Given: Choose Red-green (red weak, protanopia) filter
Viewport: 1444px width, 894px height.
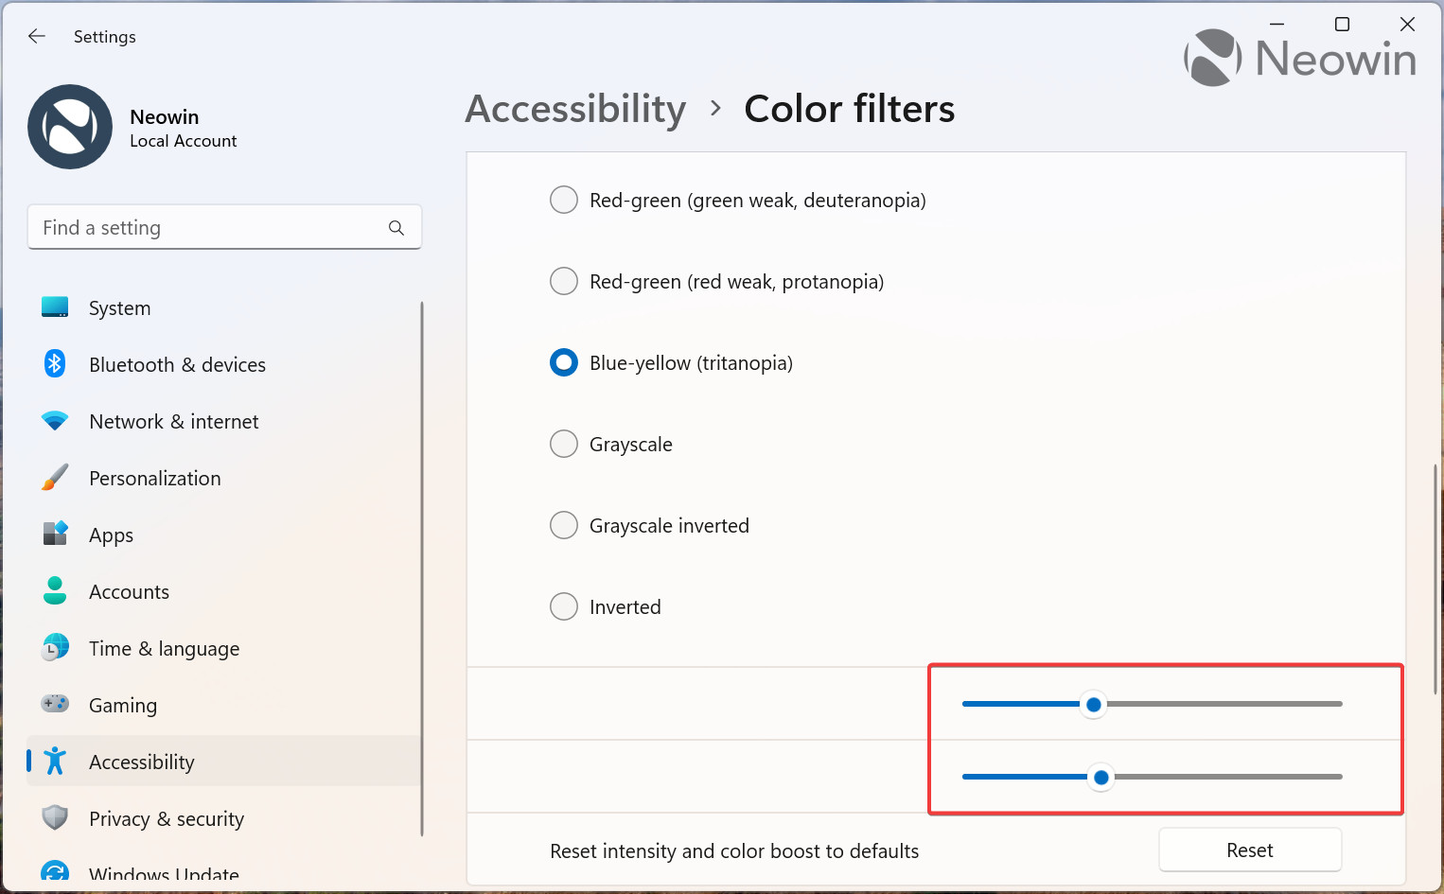Looking at the screenshot, I should click(x=564, y=281).
